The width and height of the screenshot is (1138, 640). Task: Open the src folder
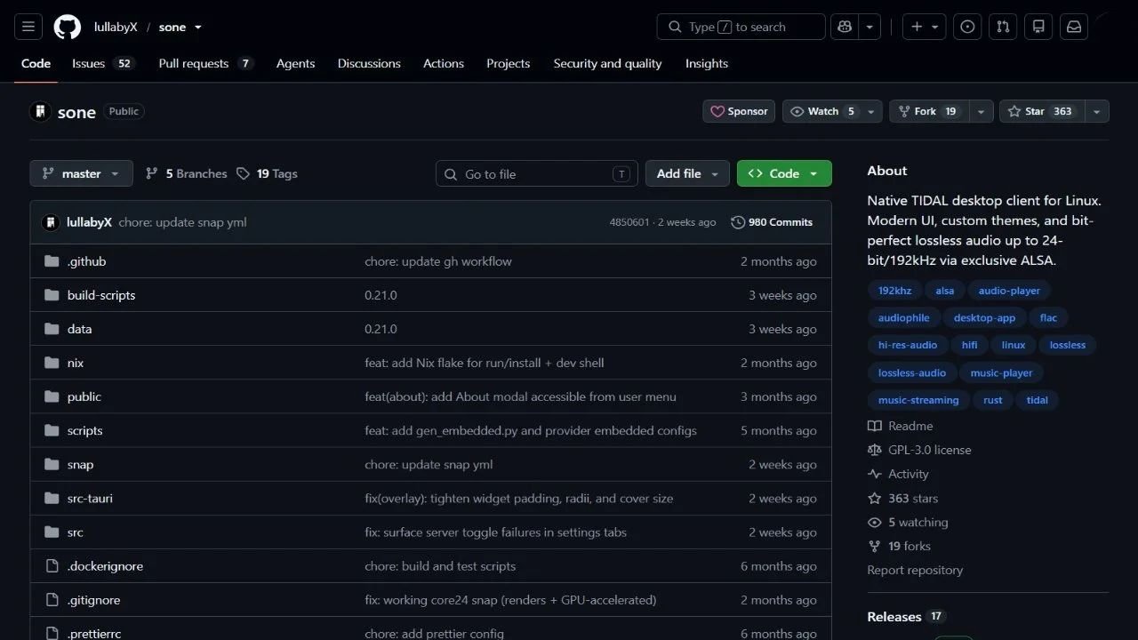pyautogui.click(x=76, y=532)
